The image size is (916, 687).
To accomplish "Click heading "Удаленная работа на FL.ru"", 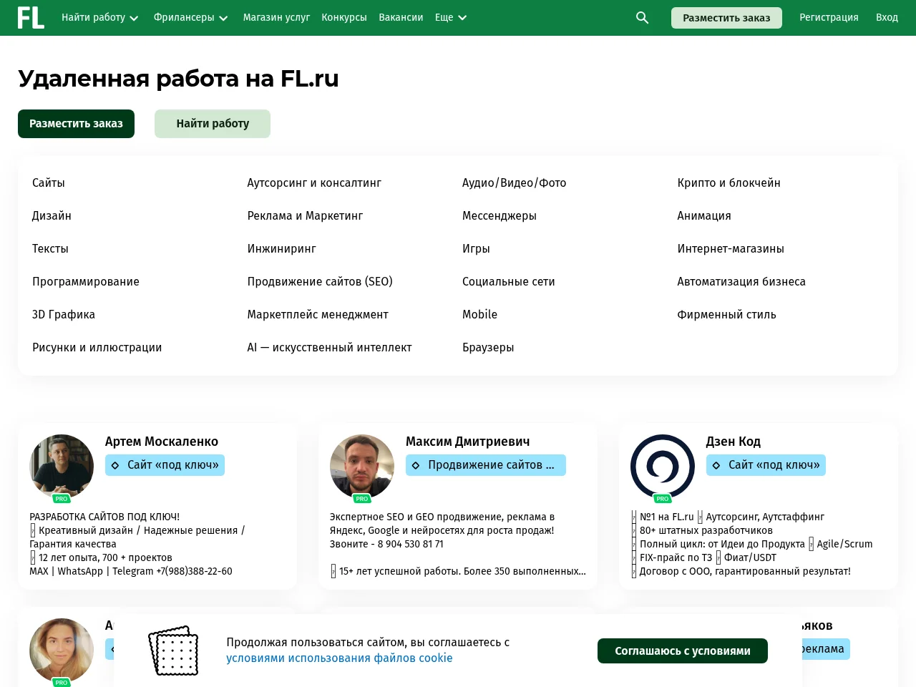I will coord(178,79).
